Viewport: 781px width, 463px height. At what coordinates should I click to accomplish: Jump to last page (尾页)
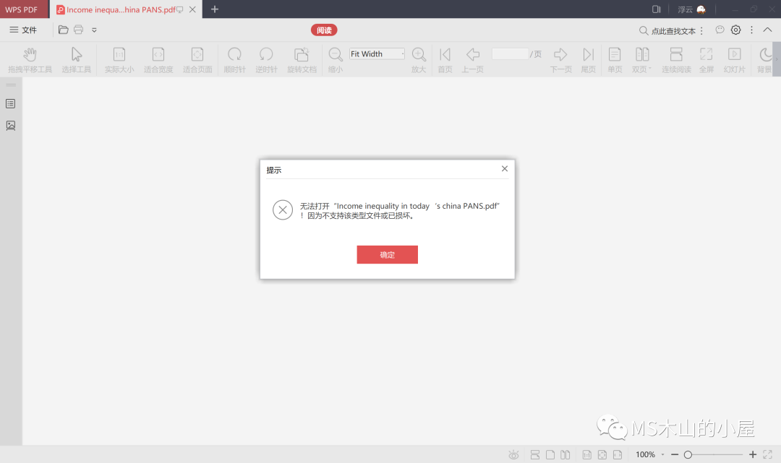tap(588, 60)
